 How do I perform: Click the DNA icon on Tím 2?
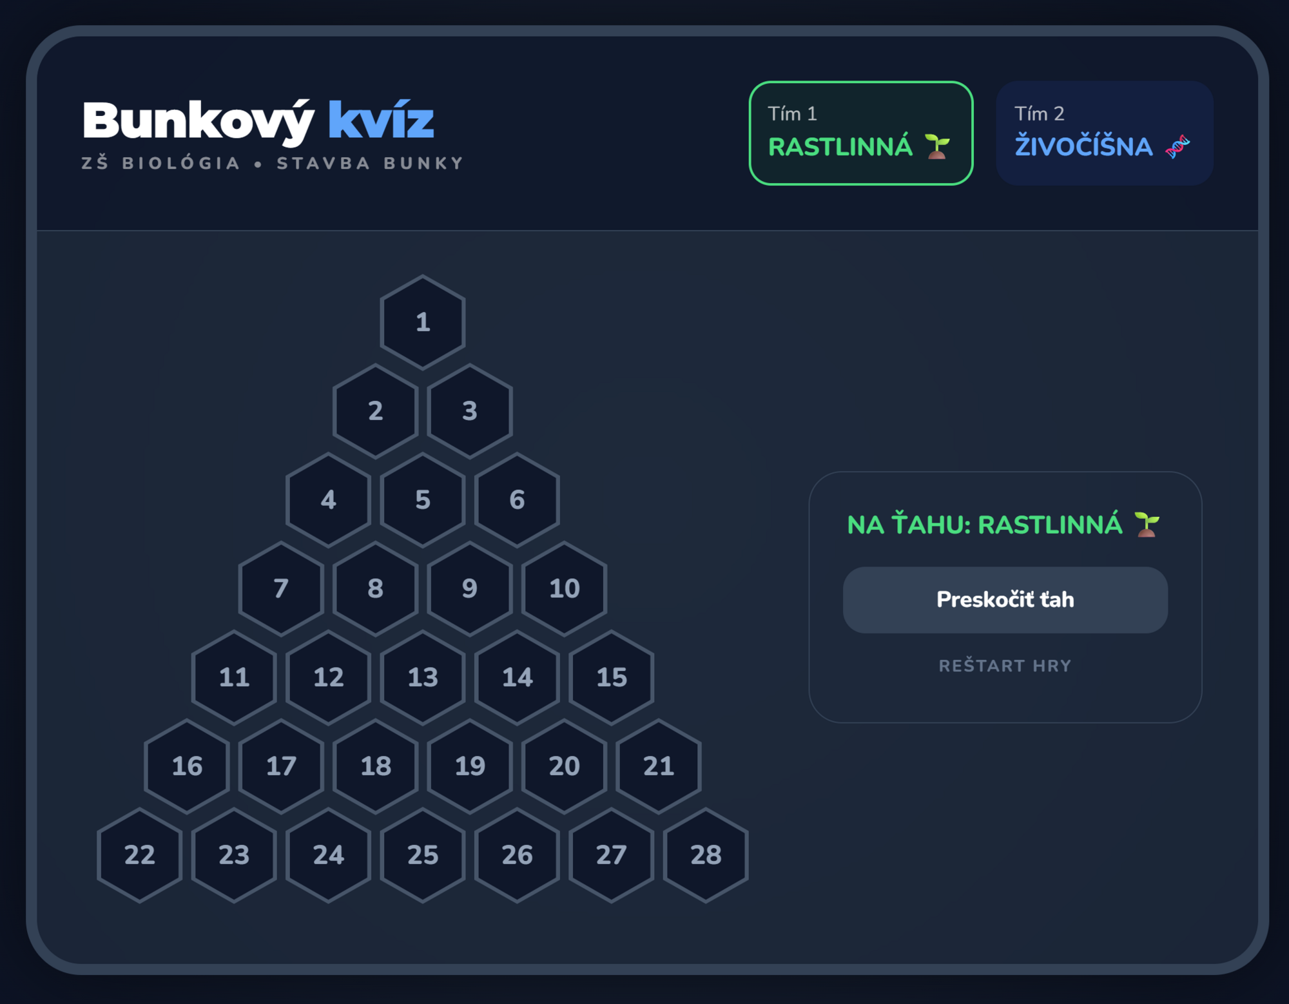click(x=1178, y=146)
